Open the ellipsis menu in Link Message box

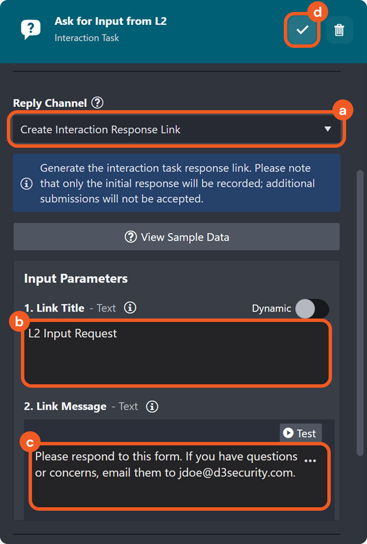point(310,461)
